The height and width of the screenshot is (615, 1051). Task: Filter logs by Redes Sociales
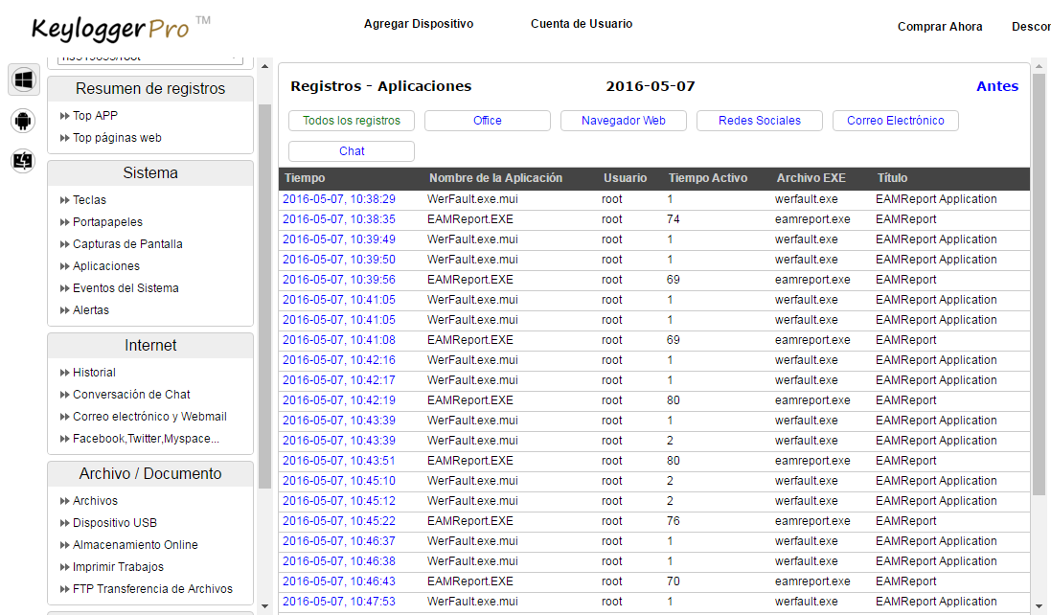[760, 121]
